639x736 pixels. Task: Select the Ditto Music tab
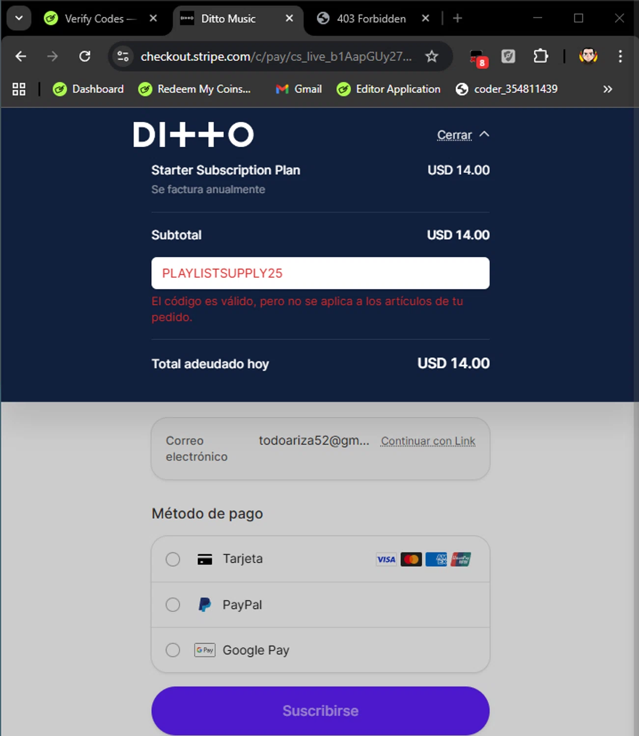[228, 19]
